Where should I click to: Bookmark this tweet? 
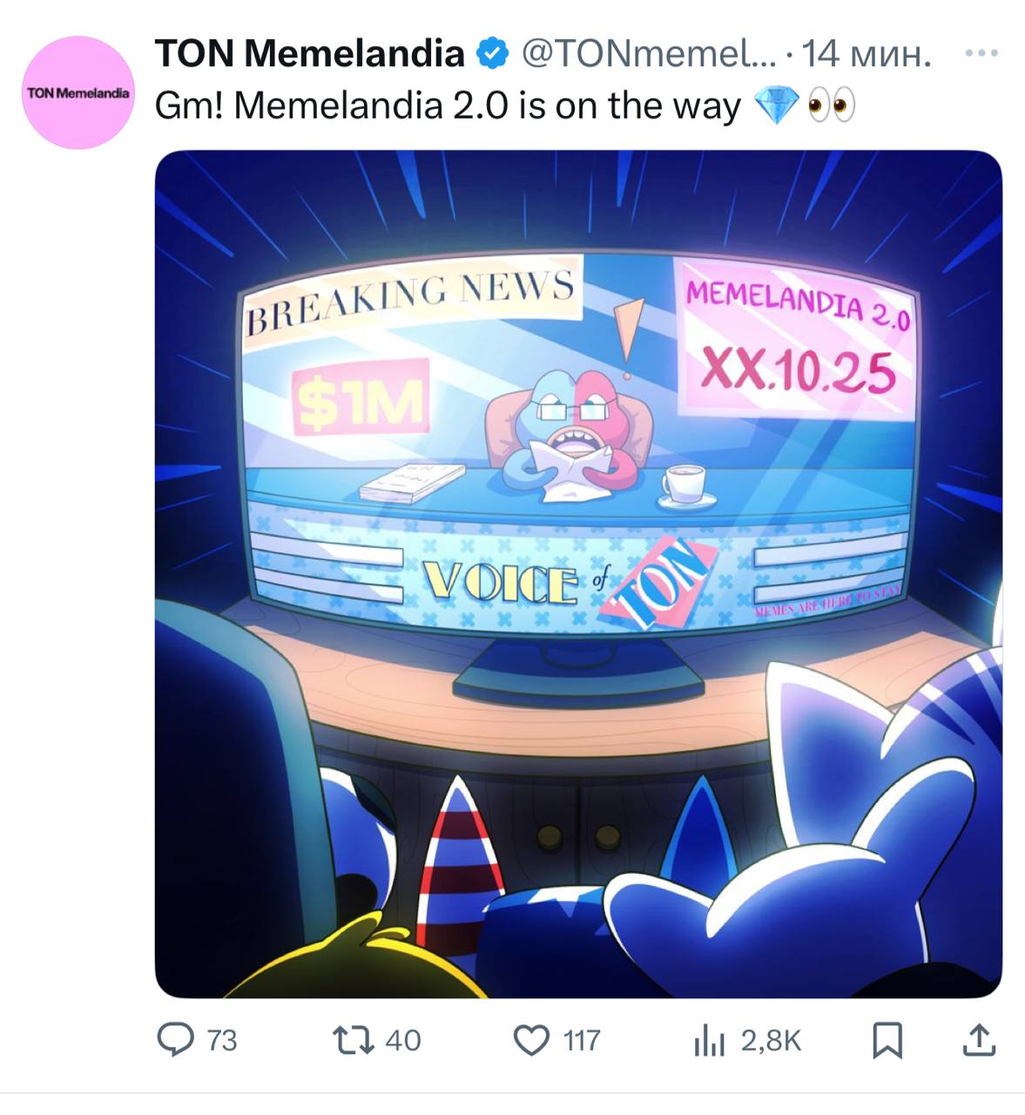click(887, 1040)
